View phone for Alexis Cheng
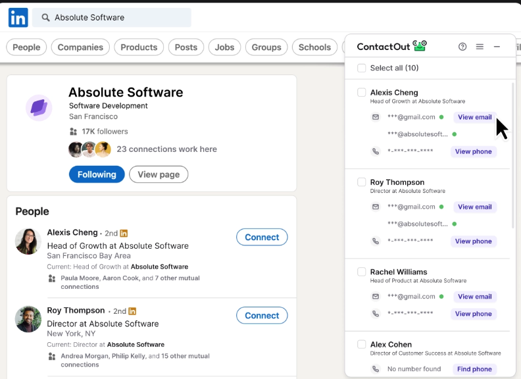Viewport: 521px width, 379px height. pos(474,151)
